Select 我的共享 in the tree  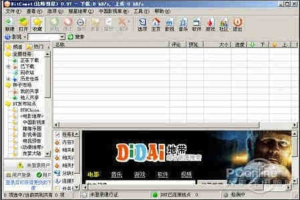(29, 91)
